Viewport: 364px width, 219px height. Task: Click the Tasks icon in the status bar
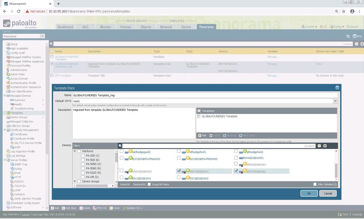pyautogui.click(x=340, y=214)
